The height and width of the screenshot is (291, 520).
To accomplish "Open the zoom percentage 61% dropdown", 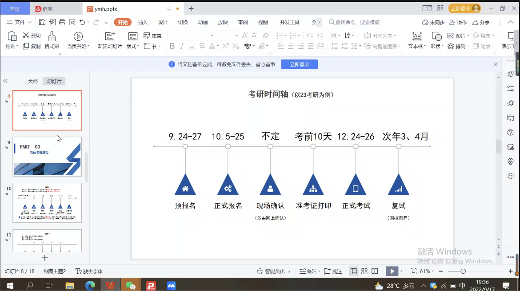I will click(427, 271).
